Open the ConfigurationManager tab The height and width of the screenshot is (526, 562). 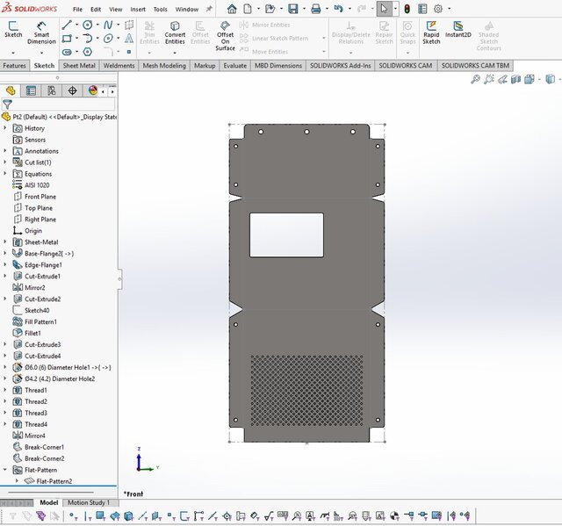click(51, 90)
